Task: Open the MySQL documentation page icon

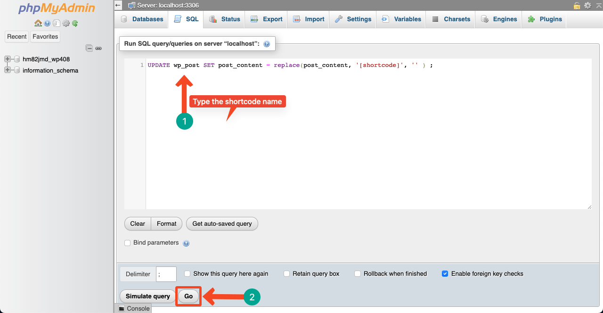Action: click(56, 23)
